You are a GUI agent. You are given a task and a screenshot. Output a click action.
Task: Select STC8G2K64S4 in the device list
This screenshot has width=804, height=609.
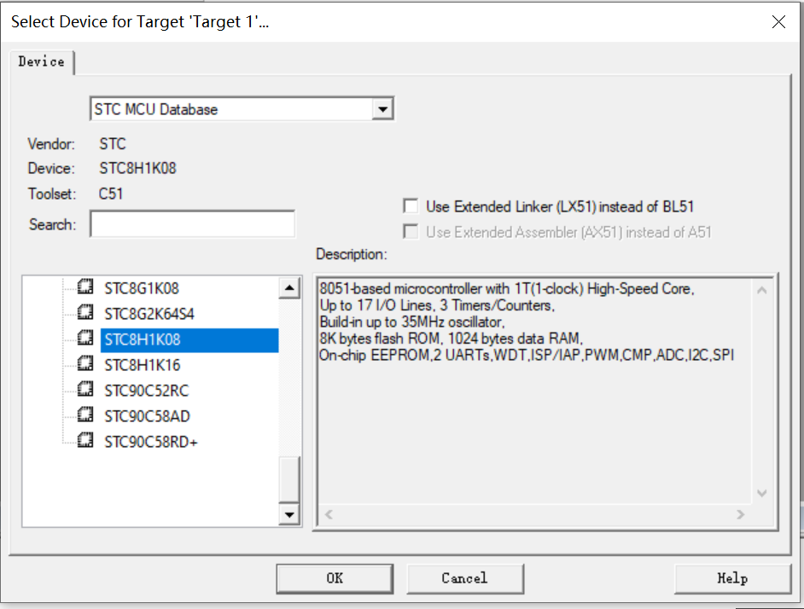point(149,314)
